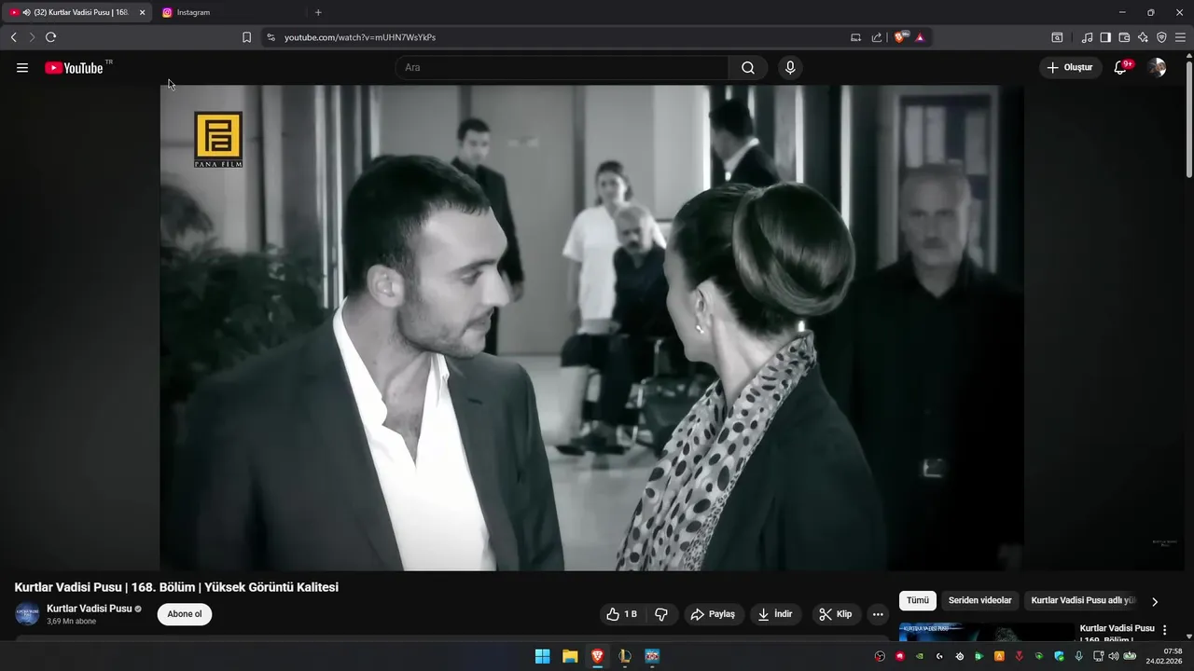The width and height of the screenshot is (1194, 671).
Task: Toggle the browser sidebar panel
Action: coord(1105,37)
